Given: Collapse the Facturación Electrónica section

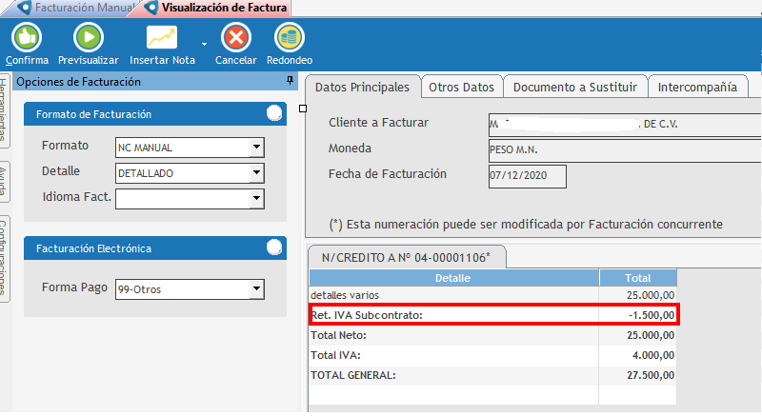Looking at the screenshot, I should 274,248.
